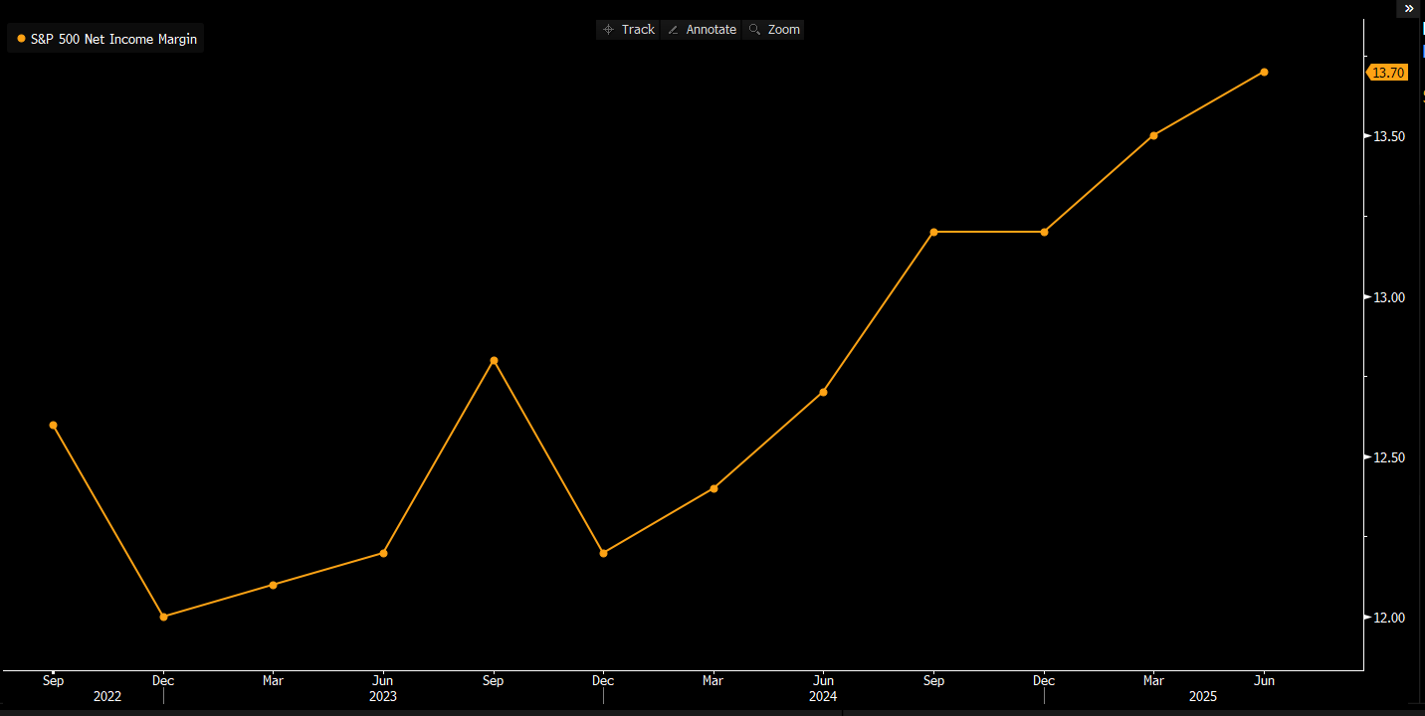This screenshot has height=716, width=1425.
Task: Click the last Sep label on the x-axis
Action: click(x=933, y=681)
